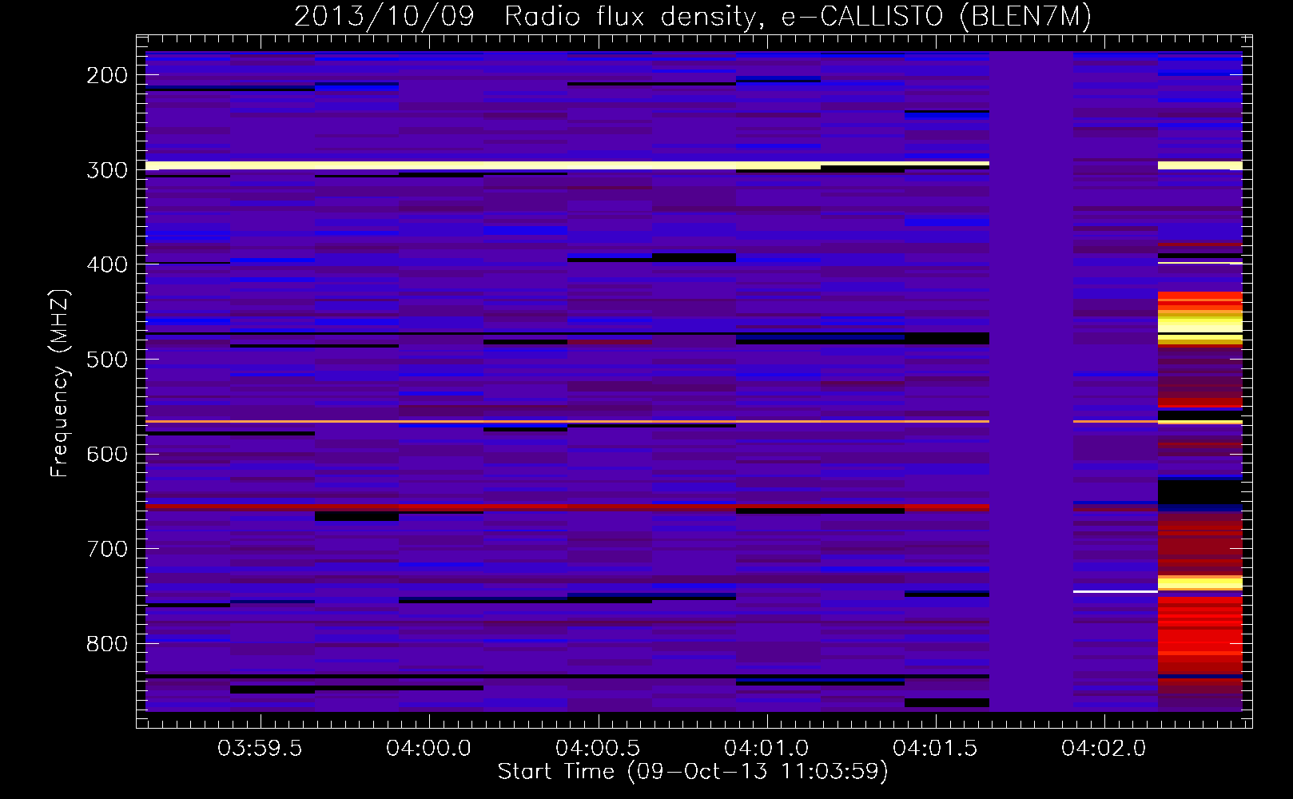Click the 'Start Time (09-Oct-13 11:03:59)' label

click(x=693, y=772)
